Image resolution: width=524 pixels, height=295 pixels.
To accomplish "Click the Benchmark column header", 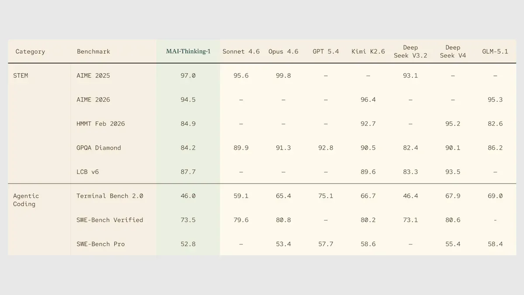I will pyautogui.click(x=93, y=52).
